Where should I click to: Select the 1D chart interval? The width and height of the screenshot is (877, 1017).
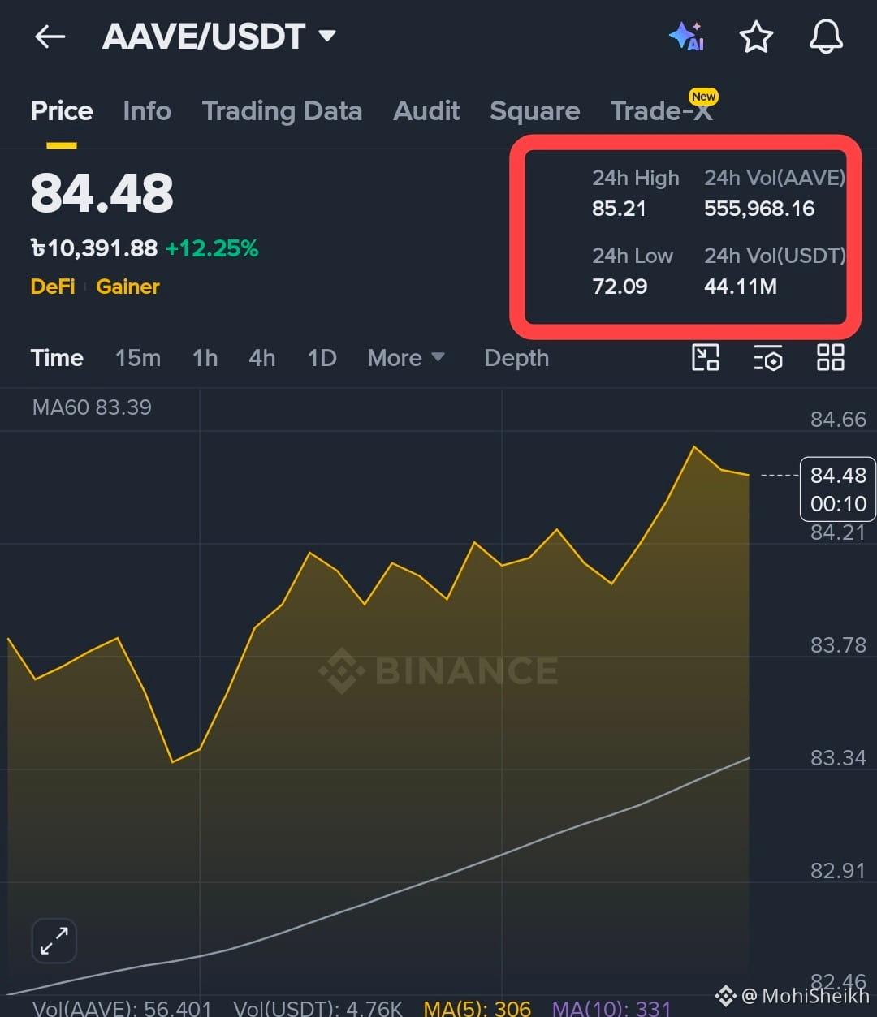(322, 358)
